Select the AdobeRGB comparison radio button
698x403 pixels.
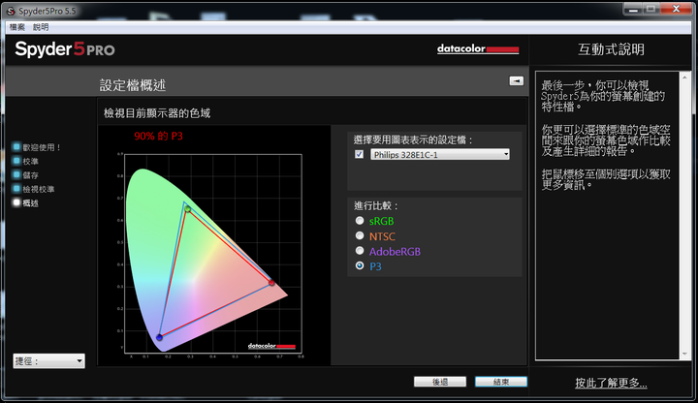coord(360,251)
